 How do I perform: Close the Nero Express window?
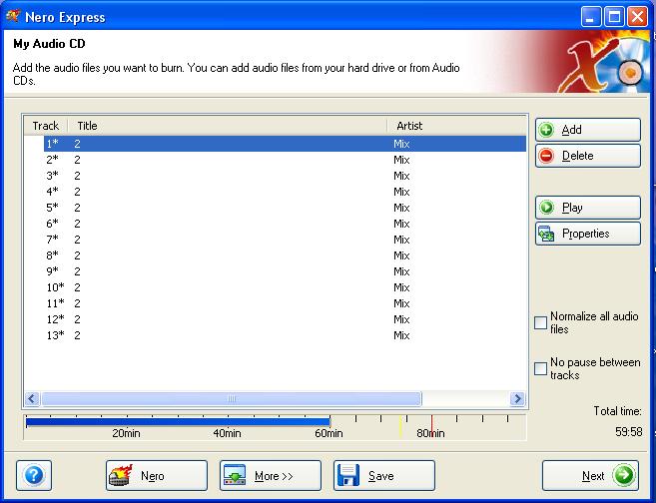638,17
